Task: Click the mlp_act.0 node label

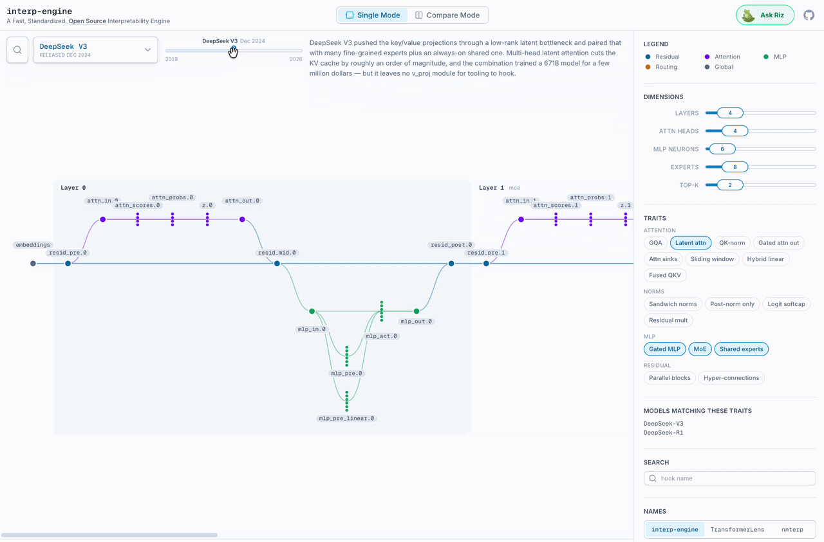Action: click(x=382, y=336)
